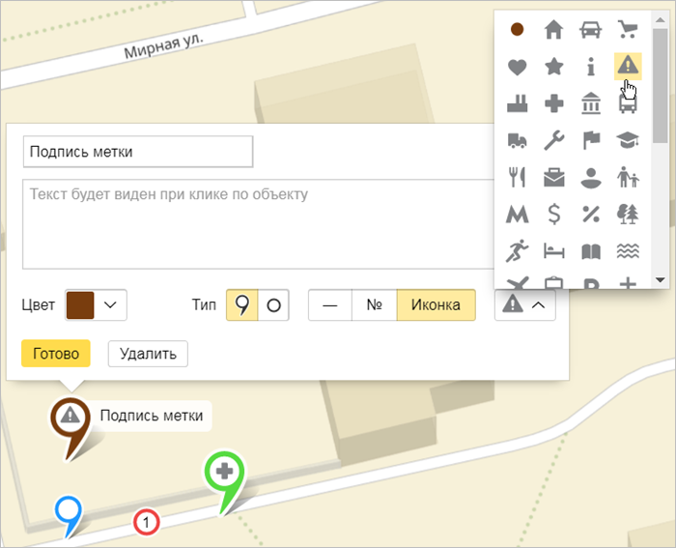Select the dash (no content) marker option
The image size is (676, 548).
click(x=329, y=305)
